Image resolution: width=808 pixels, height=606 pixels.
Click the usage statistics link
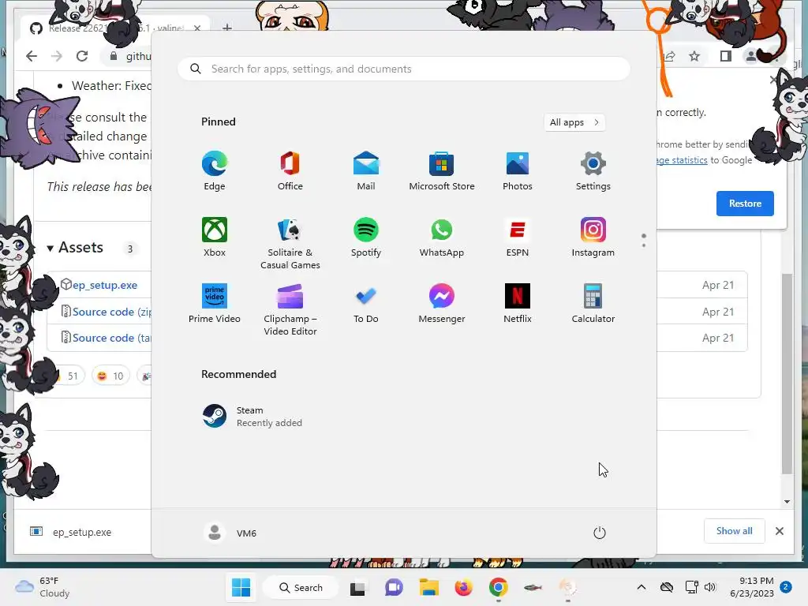(682, 160)
